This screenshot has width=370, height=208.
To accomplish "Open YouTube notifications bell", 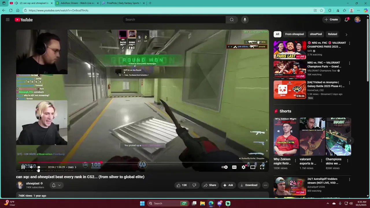I will [346, 20].
